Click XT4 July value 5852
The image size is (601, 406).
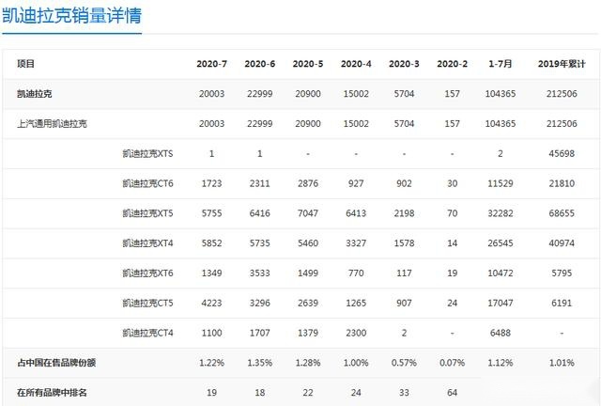[x=211, y=242]
